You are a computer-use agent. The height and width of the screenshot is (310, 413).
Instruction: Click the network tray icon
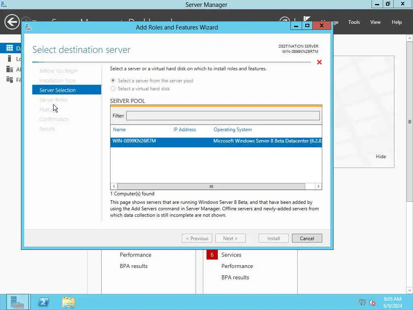click(x=363, y=302)
